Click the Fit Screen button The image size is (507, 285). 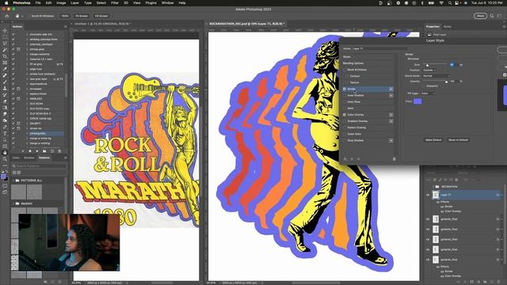(82, 16)
